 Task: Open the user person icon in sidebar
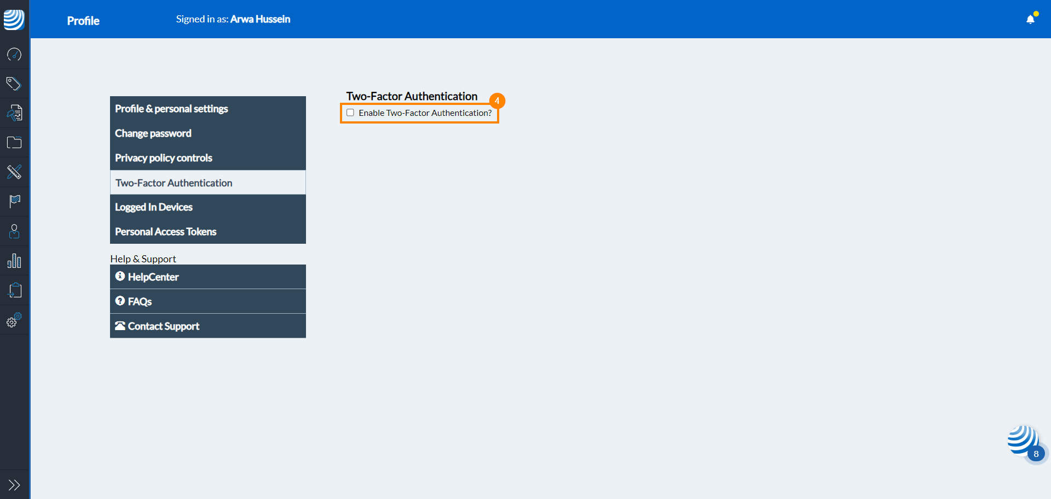(x=14, y=231)
